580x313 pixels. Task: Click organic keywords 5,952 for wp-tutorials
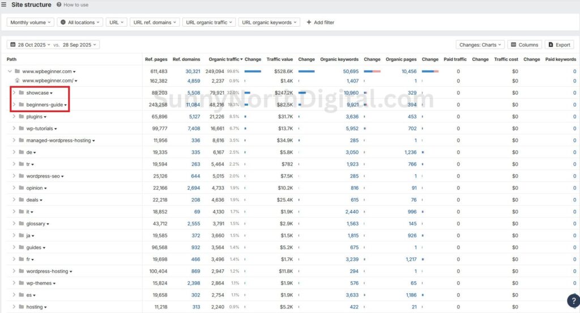(352, 128)
